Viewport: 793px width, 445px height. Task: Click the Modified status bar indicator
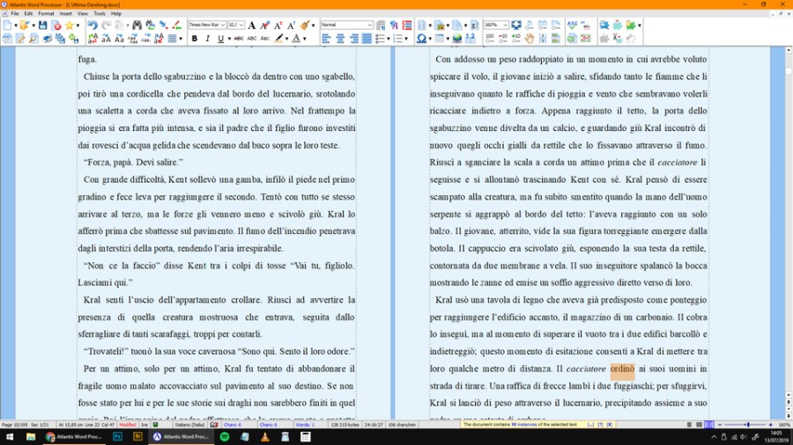[128, 425]
